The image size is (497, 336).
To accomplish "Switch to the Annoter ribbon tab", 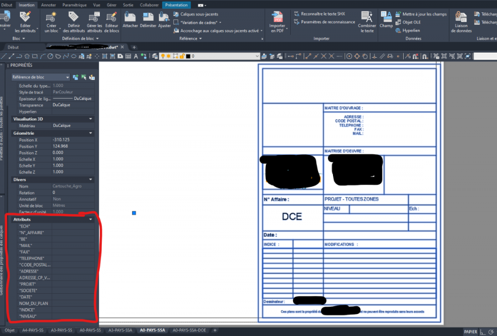I will pos(49,5).
